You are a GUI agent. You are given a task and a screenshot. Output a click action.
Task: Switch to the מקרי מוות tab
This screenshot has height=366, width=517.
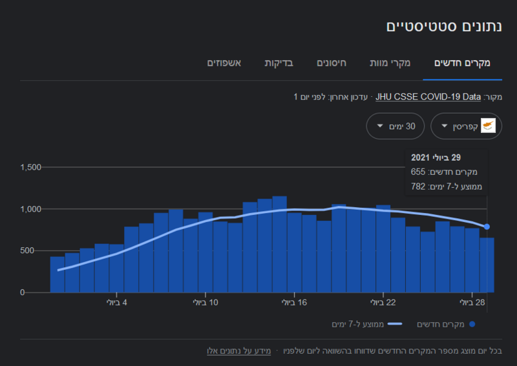point(390,63)
